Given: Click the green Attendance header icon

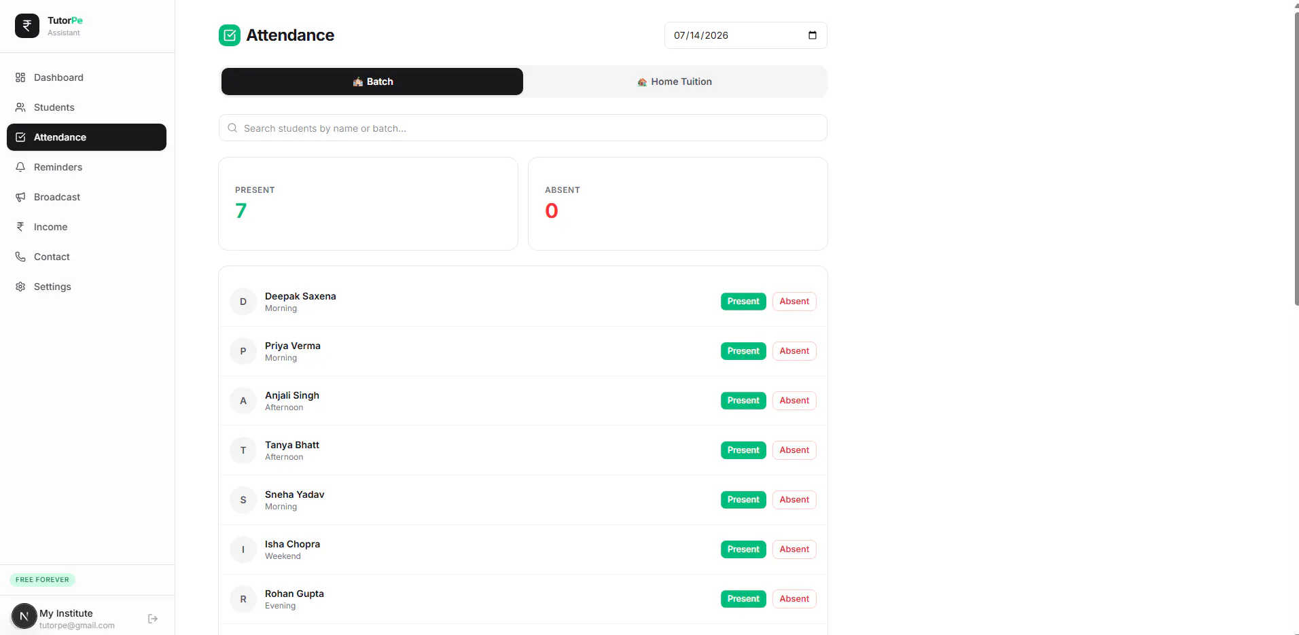Looking at the screenshot, I should coord(230,35).
